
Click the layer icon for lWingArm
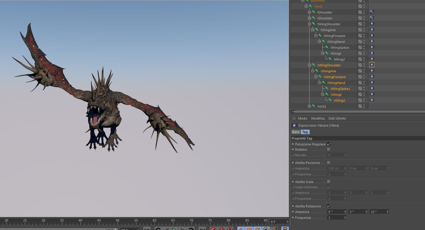point(360,30)
